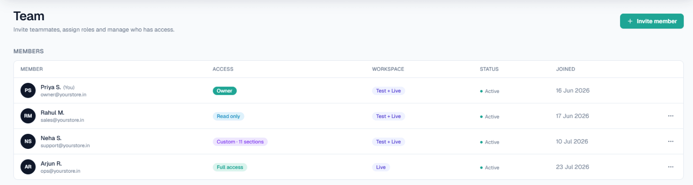Screen dimensions: 693x185
Task: Click the joined date 16 Jun 2026
Action: pyautogui.click(x=573, y=91)
